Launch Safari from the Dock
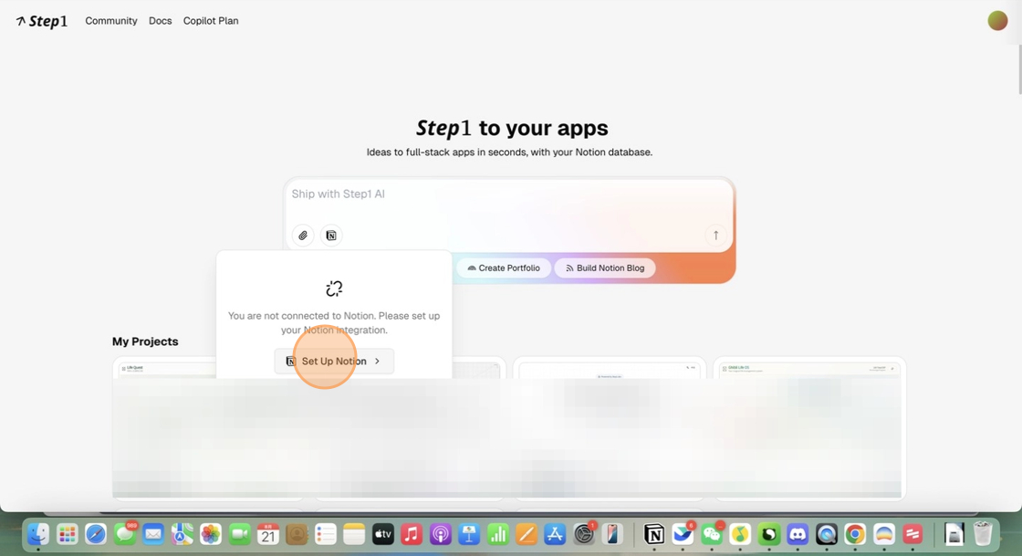 [96, 534]
